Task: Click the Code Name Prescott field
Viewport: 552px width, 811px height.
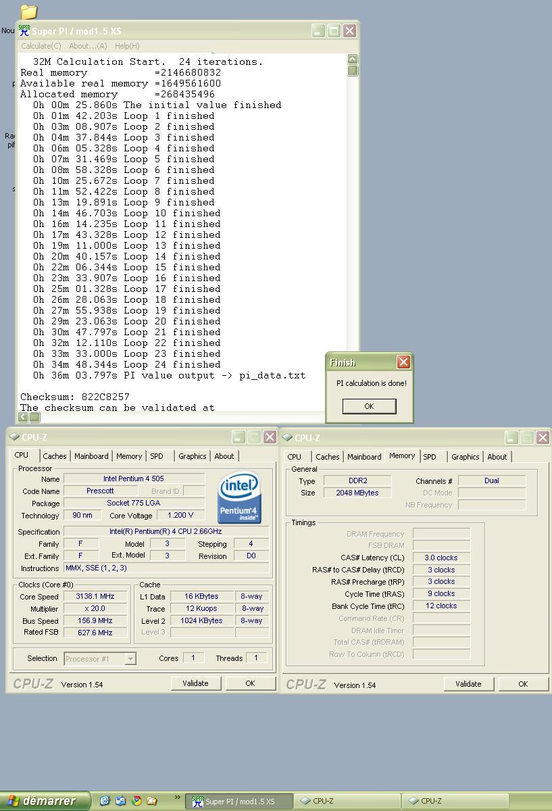Action: pyautogui.click(x=100, y=491)
